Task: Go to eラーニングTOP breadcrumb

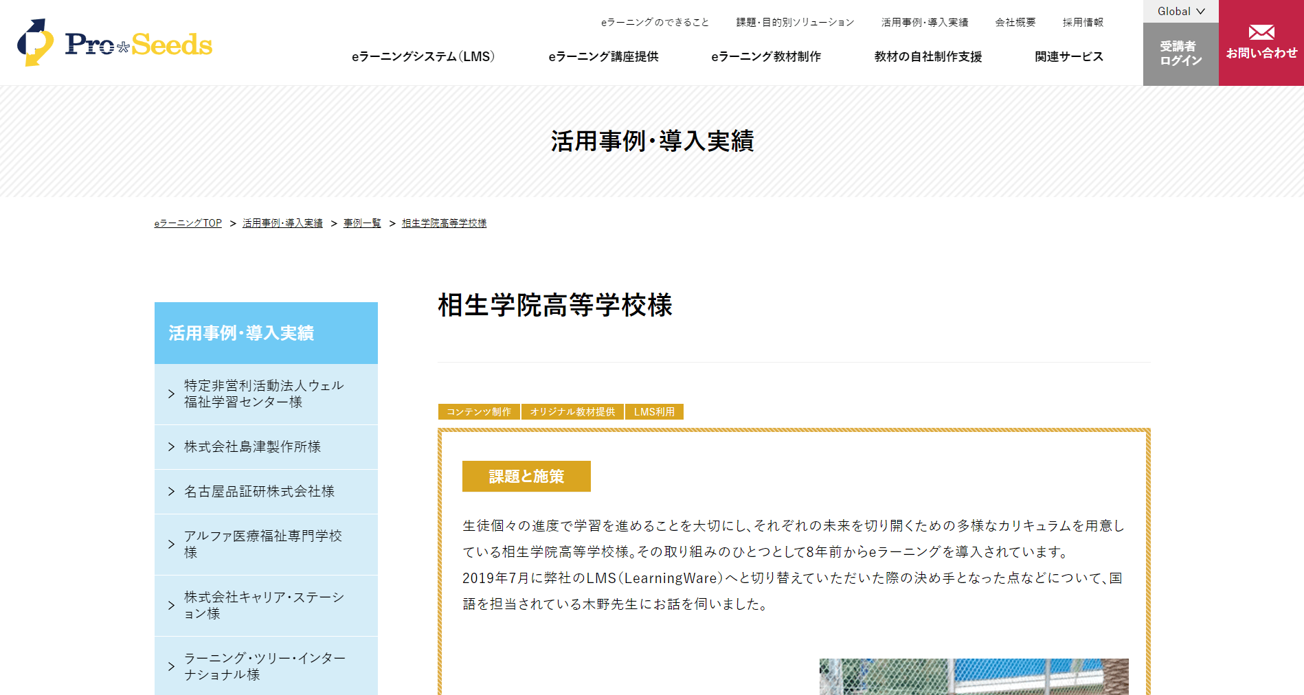Action: tap(188, 223)
